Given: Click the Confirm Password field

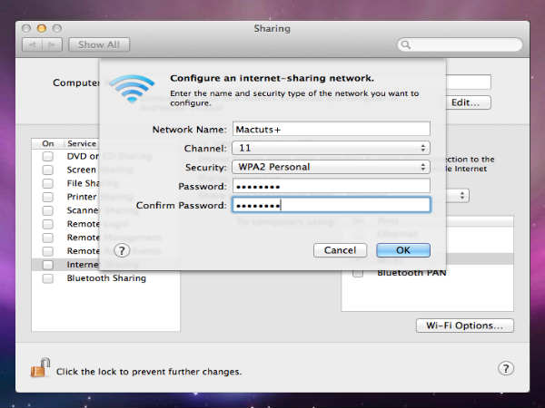Looking at the screenshot, I should (330, 205).
